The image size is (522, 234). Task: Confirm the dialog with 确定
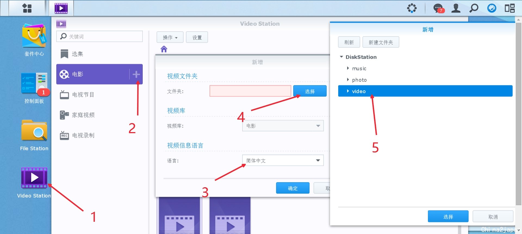(x=293, y=188)
